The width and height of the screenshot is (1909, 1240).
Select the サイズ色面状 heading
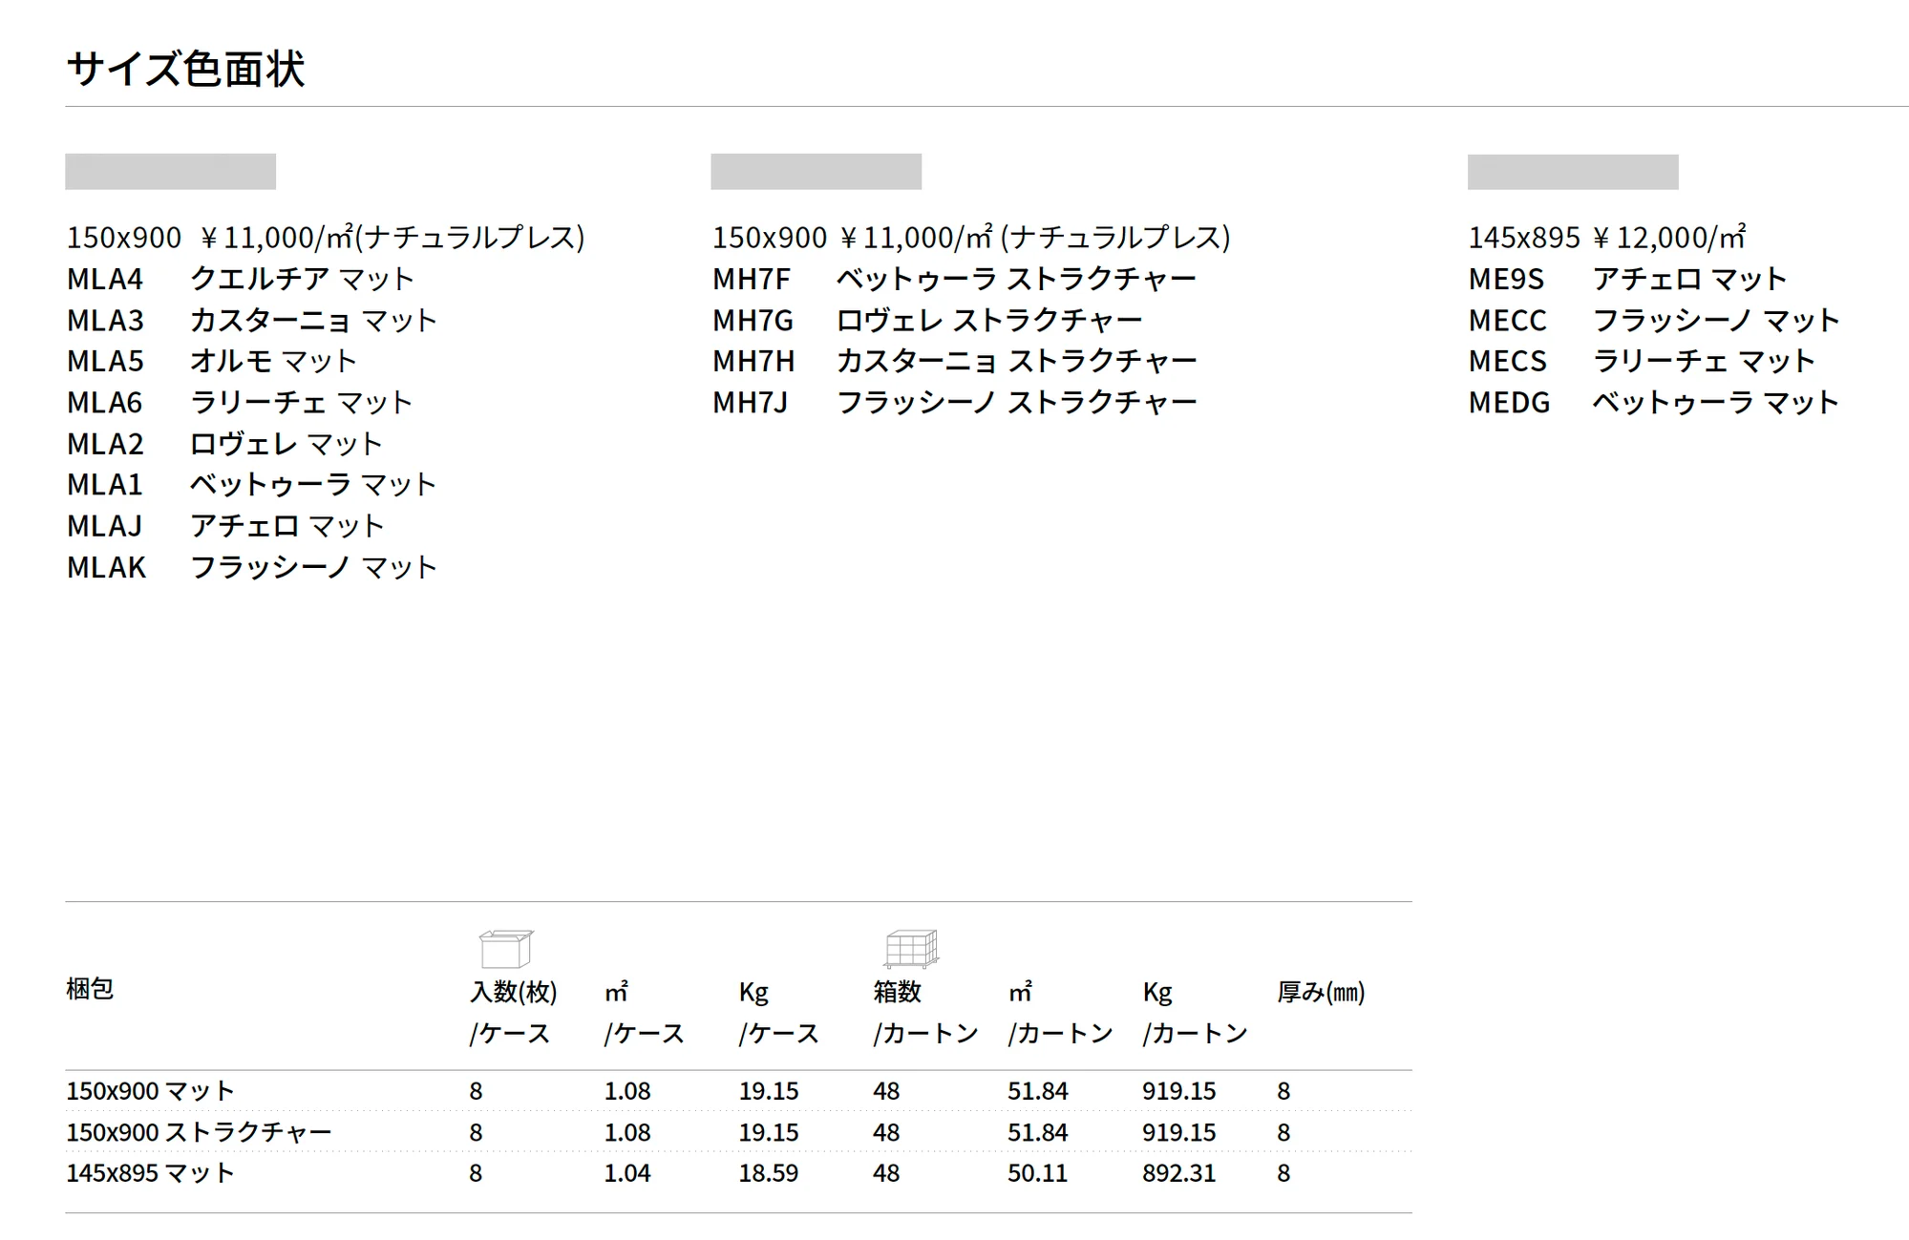click(x=185, y=70)
